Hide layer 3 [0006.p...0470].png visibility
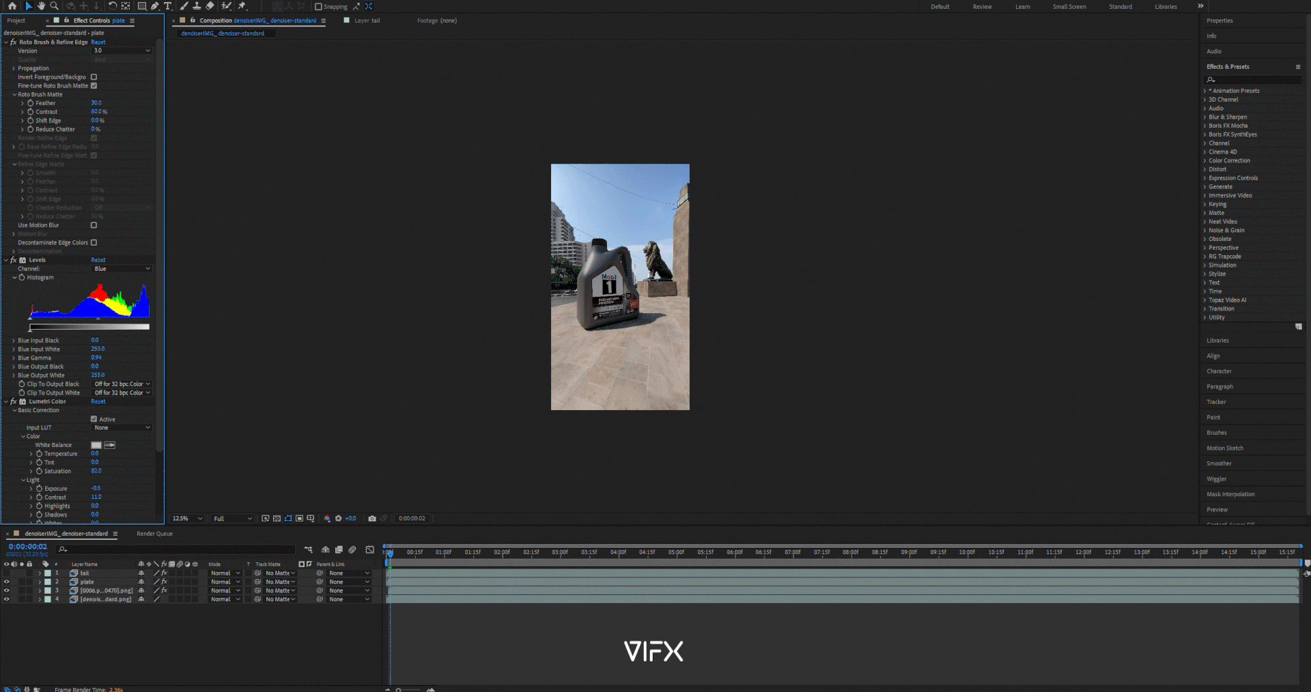This screenshot has height=692, width=1311. 7,590
